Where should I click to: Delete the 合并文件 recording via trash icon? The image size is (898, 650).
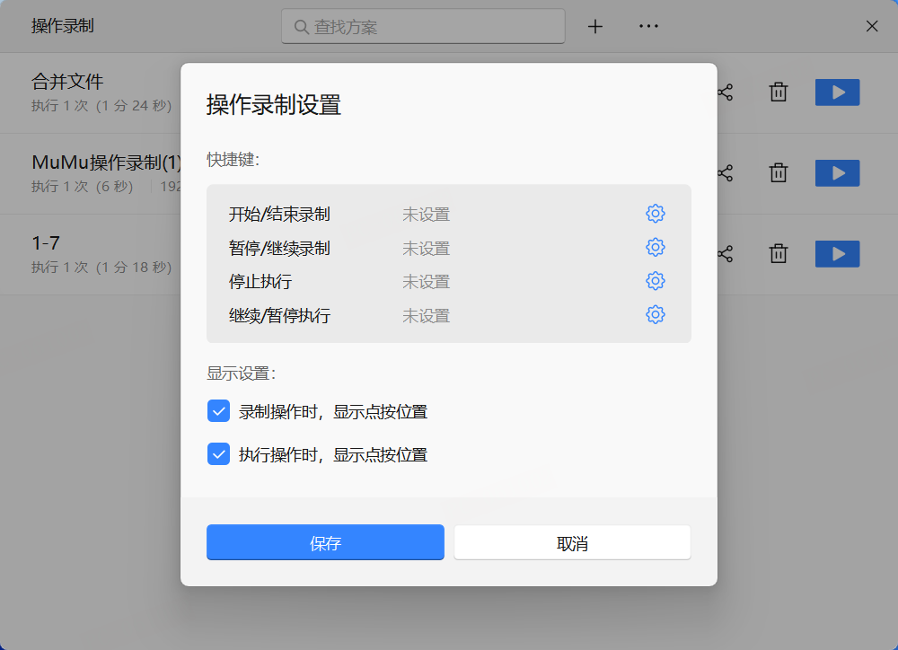[x=779, y=92]
